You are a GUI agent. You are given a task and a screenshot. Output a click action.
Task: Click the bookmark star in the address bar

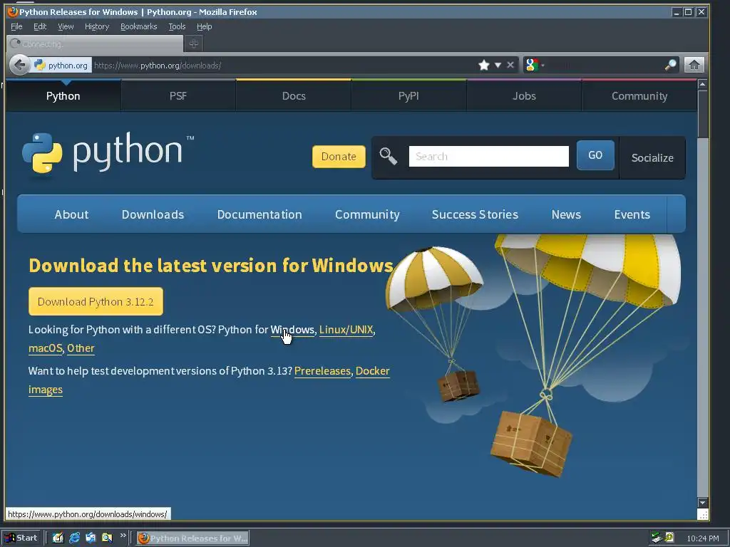point(484,65)
